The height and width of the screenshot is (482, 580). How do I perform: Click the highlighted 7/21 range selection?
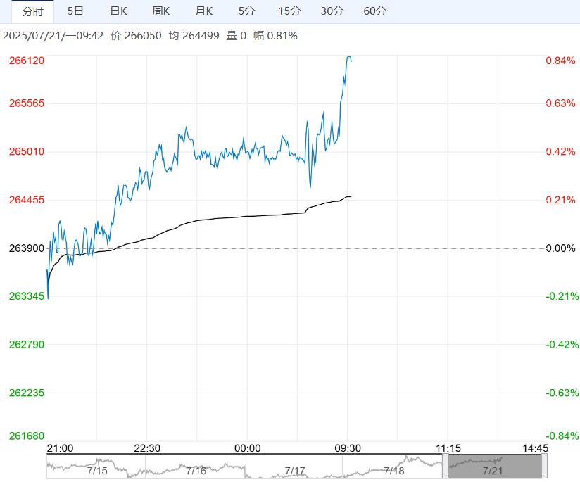(x=495, y=467)
